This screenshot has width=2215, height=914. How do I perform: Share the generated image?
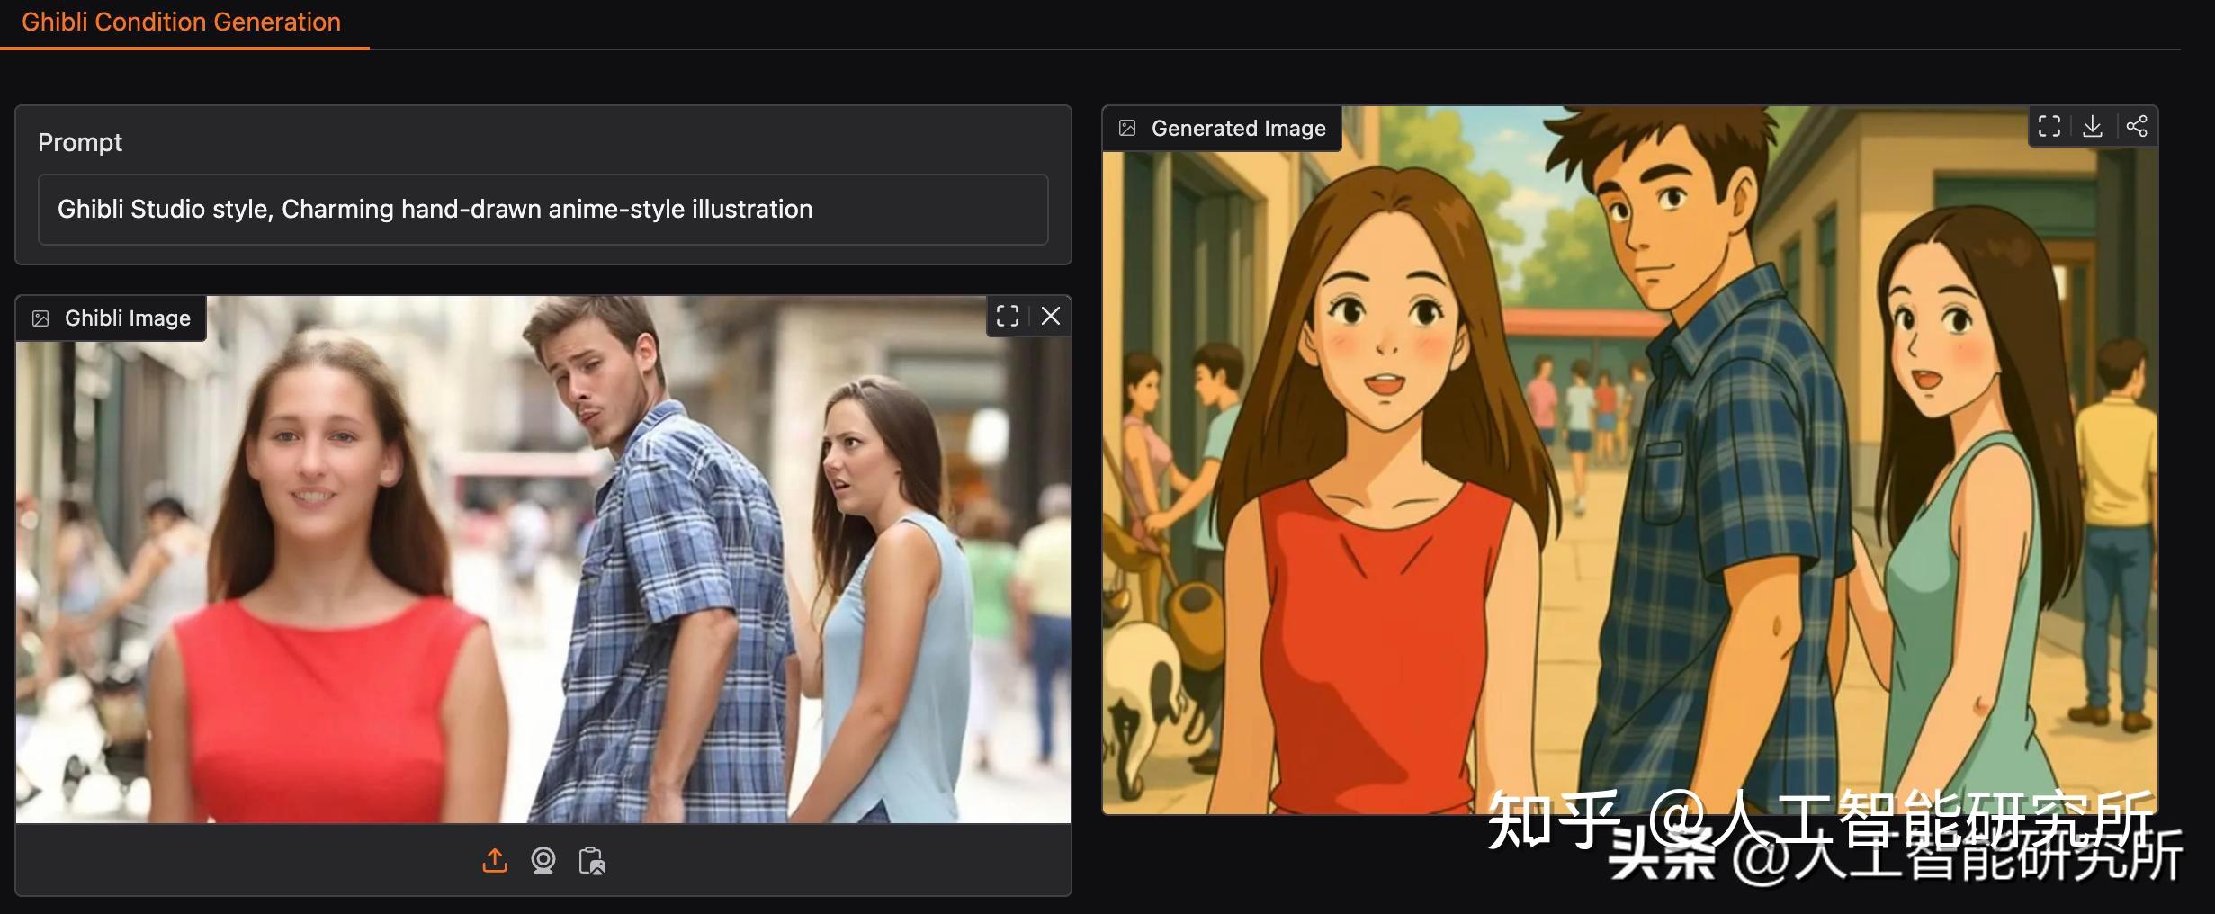pos(2139,126)
